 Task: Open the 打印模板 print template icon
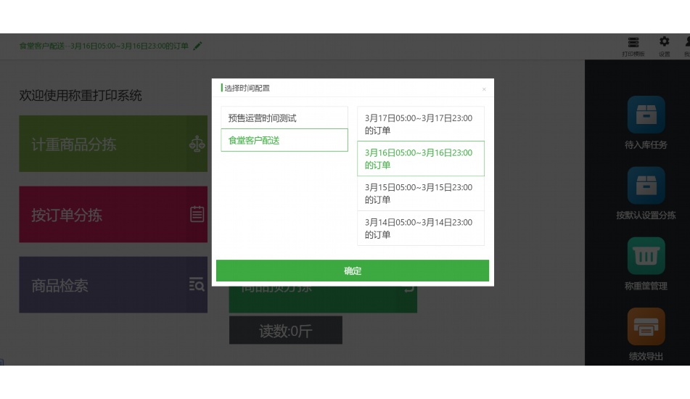(633, 43)
